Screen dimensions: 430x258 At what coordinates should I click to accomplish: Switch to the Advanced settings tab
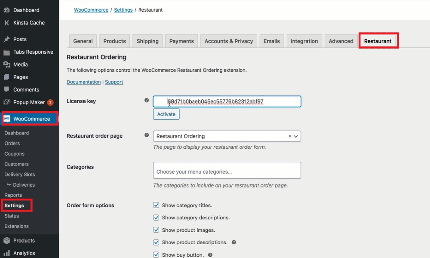341,41
